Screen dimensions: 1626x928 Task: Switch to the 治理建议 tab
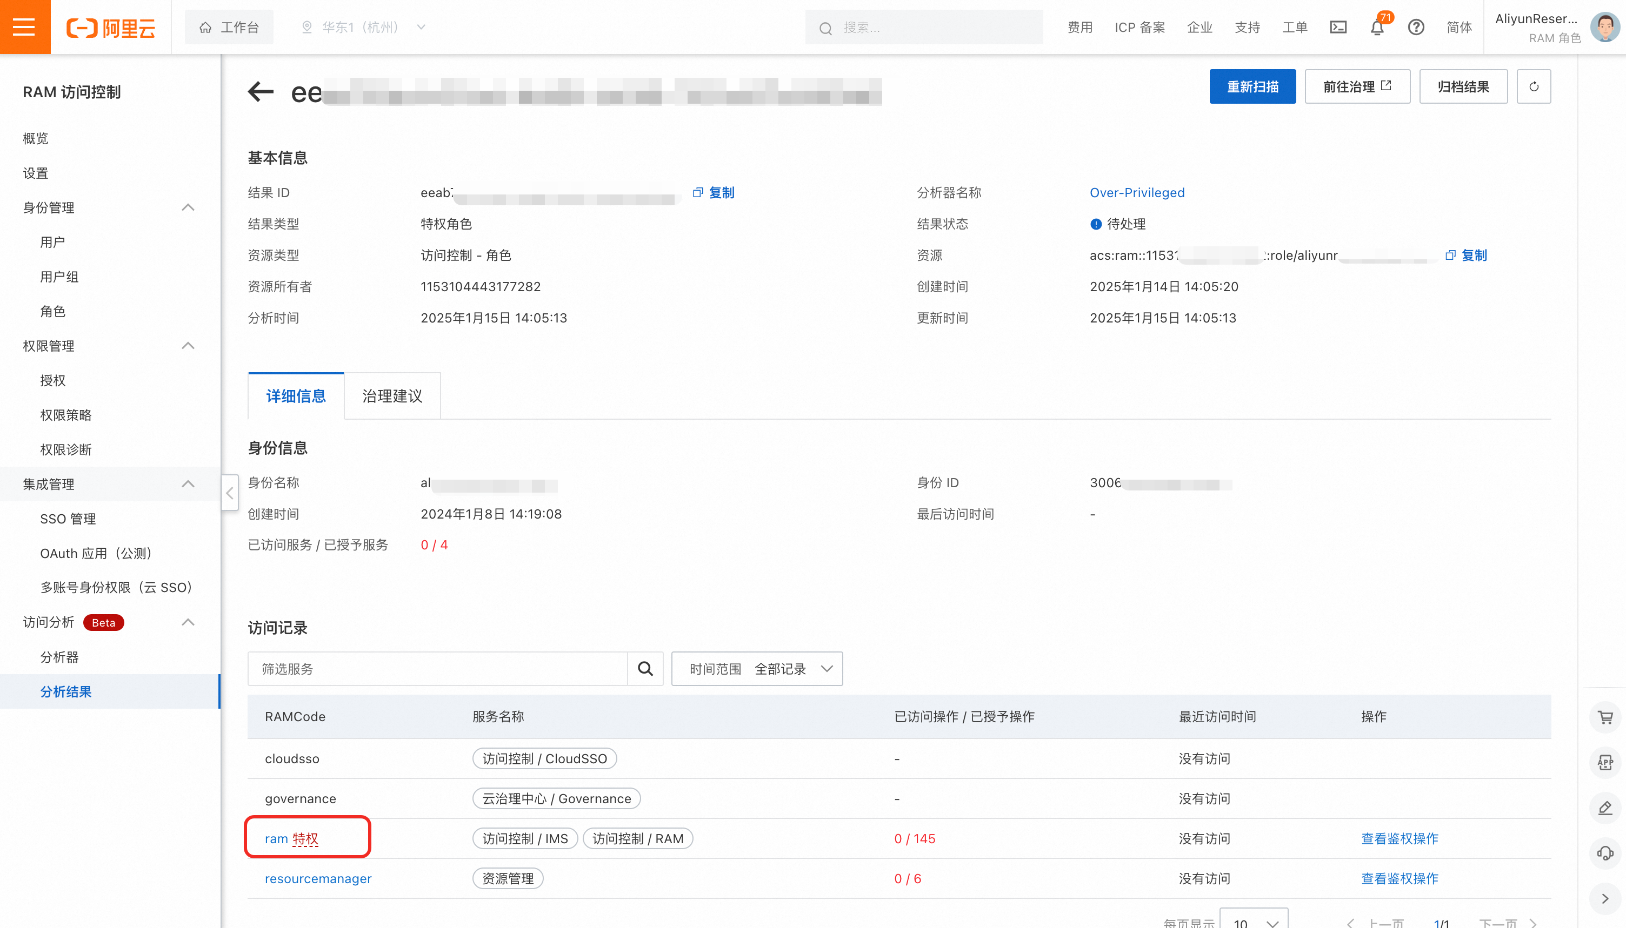click(x=392, y=396)
